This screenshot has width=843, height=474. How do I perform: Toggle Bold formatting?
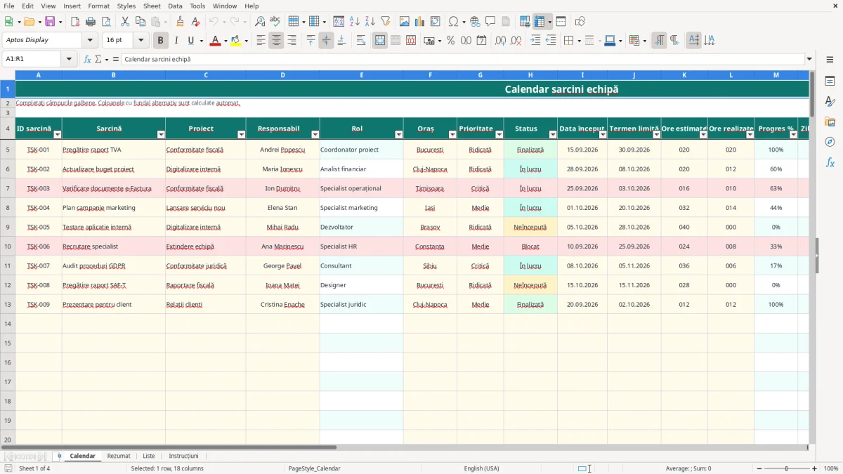pyautogui.click(x=161, y=41)
